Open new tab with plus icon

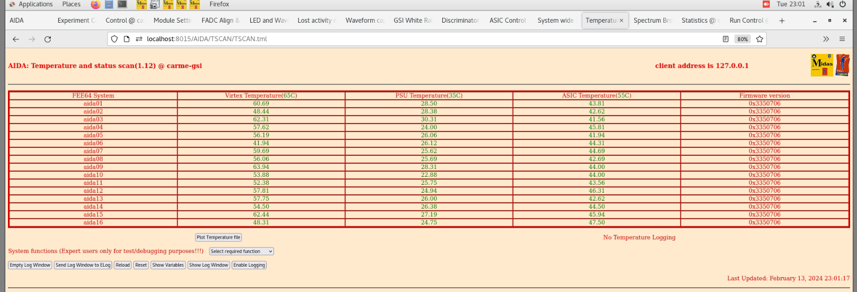click(782, 21)
